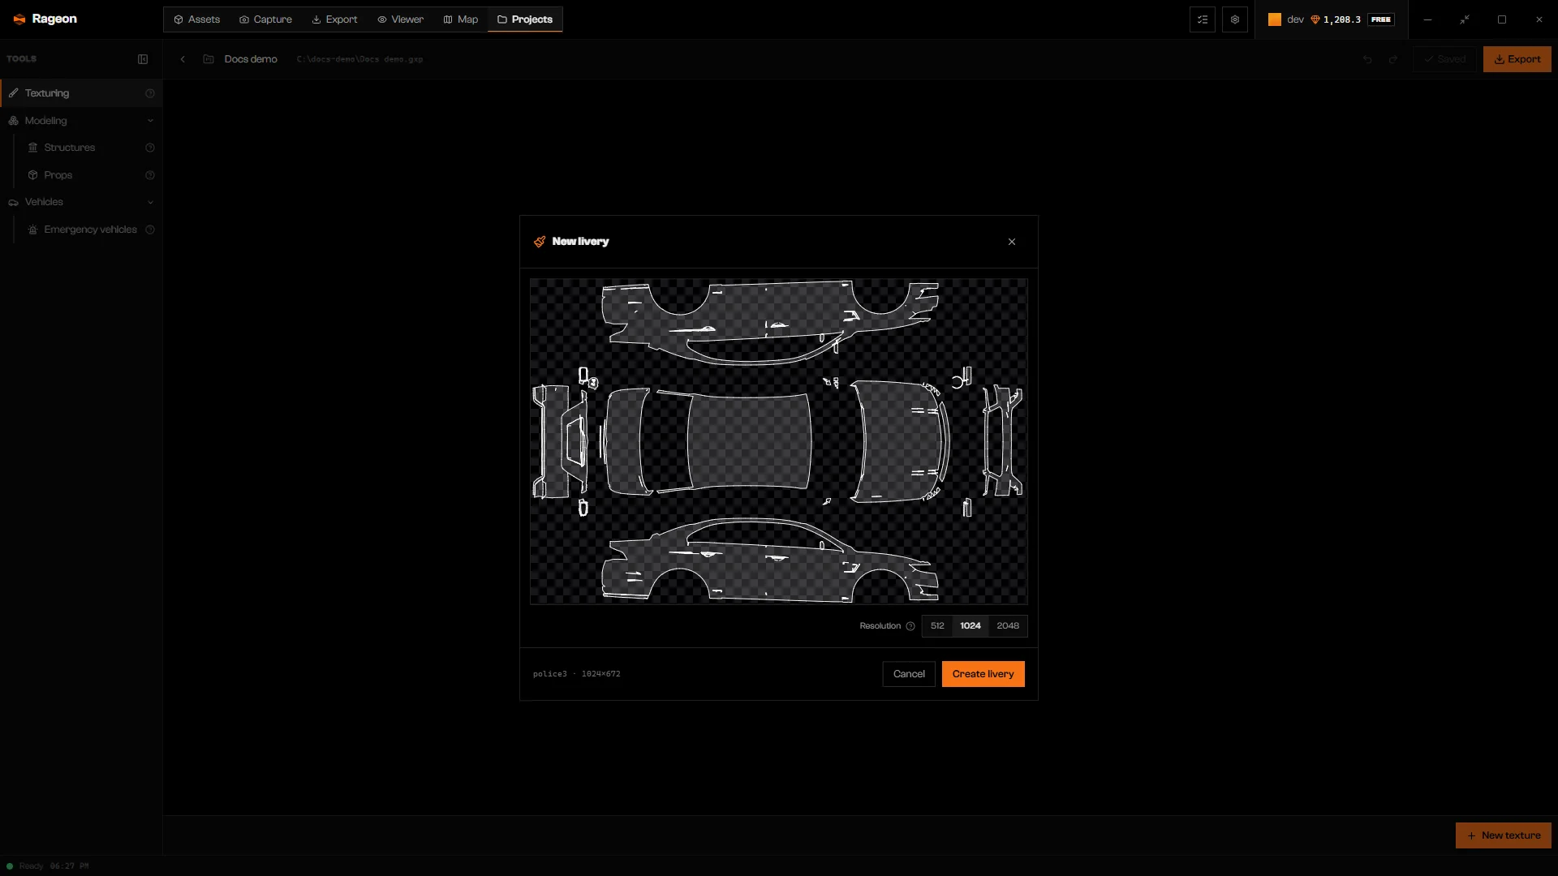Image resolution: width=1558 pixels, height=876 pixels.
Task: Click the undo arrow icon
Action: (1367, 59)
